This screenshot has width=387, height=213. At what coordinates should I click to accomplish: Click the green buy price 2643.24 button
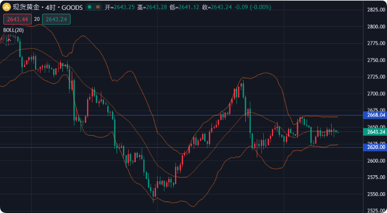click(56, 19)
